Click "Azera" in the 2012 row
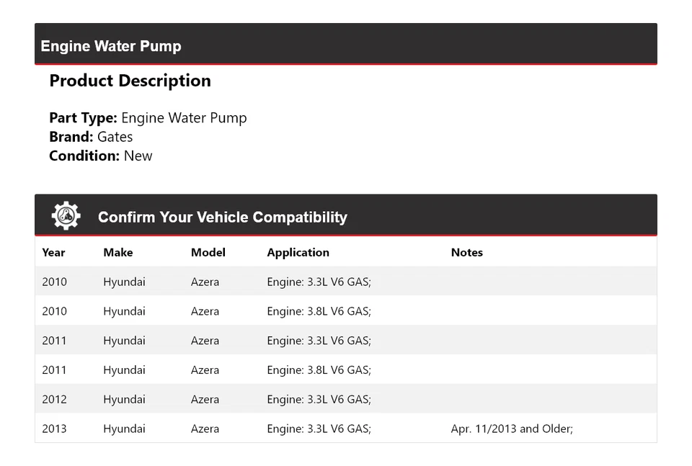The height and width of the screenshot is (466, 692). click(x=205, y=400)
